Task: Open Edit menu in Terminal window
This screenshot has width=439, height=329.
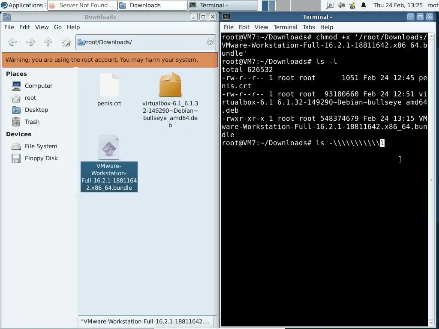Action: coord(244,27)
